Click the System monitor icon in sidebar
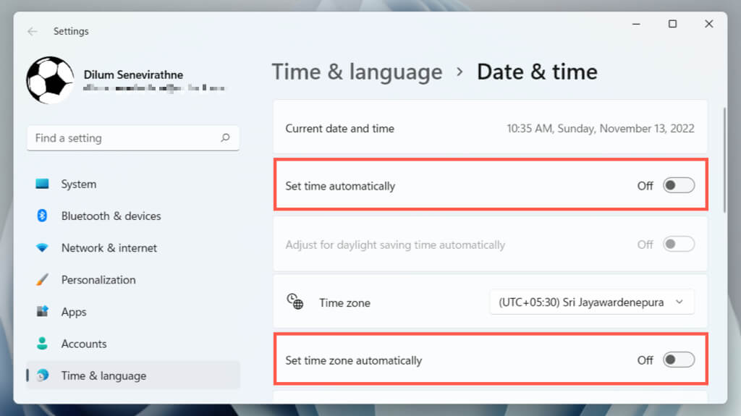Viewport: 741px width, 416px height. [x=42, y=184]
